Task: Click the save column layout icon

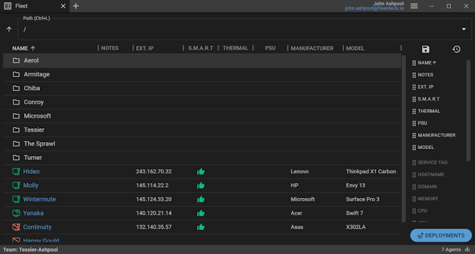Action: tap(426, 49)
